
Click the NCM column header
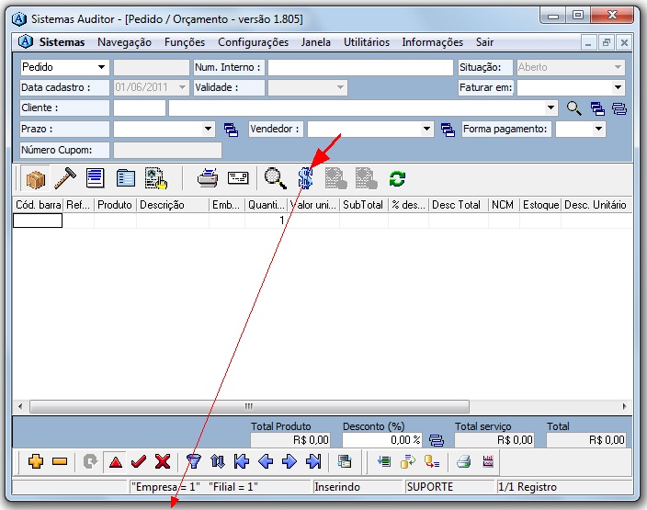504,205
